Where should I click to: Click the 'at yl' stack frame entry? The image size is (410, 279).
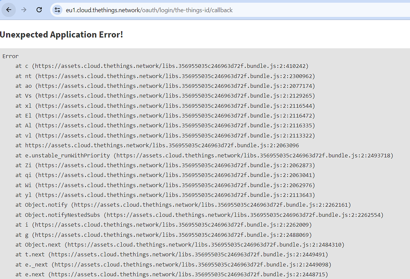click(160, 195)
